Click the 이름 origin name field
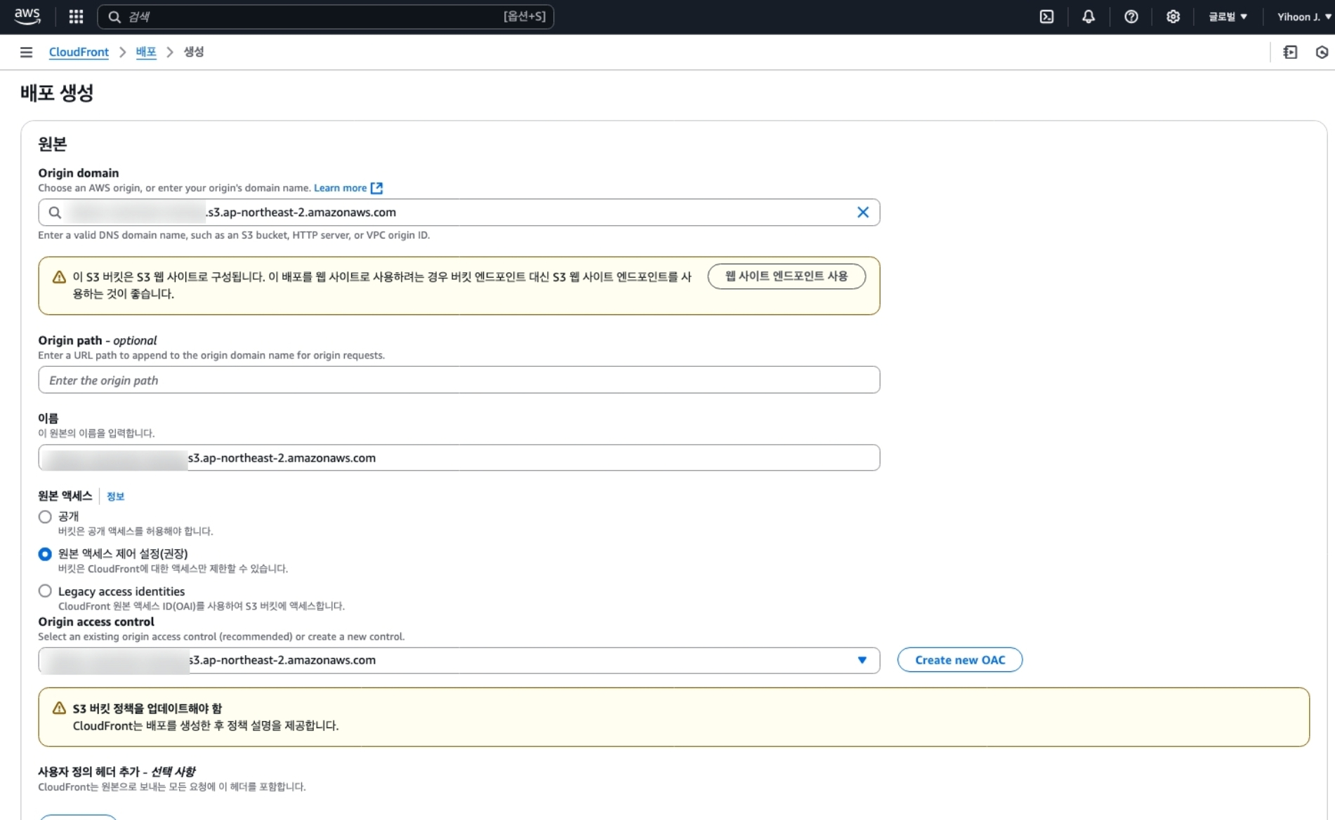 point(459,458)
